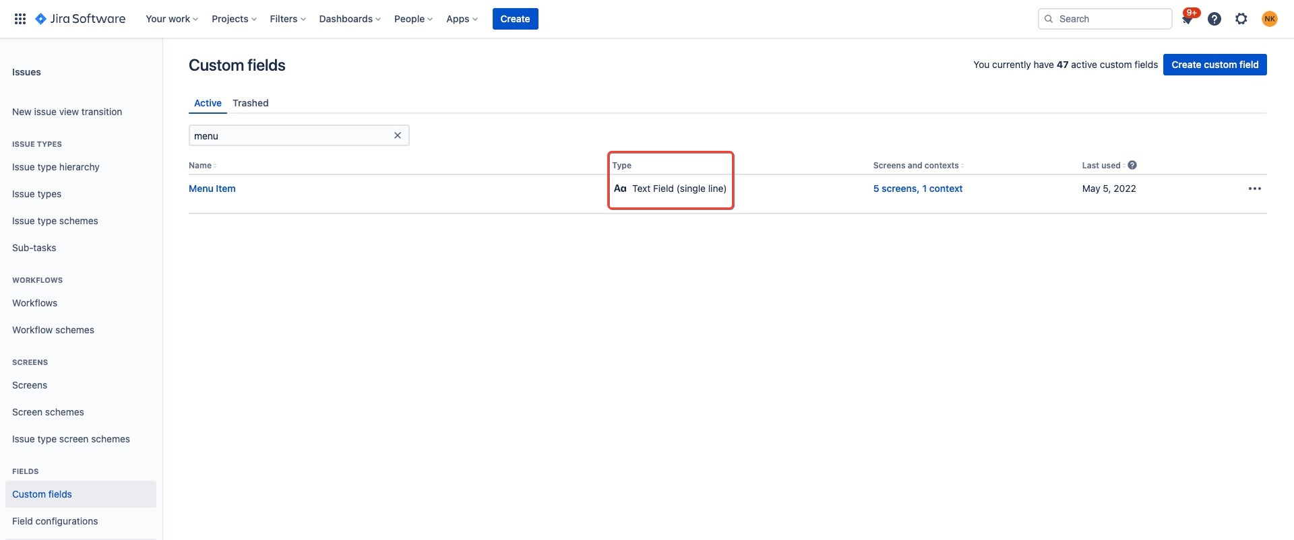Clear the menu search filter

(x=398, y=135)
